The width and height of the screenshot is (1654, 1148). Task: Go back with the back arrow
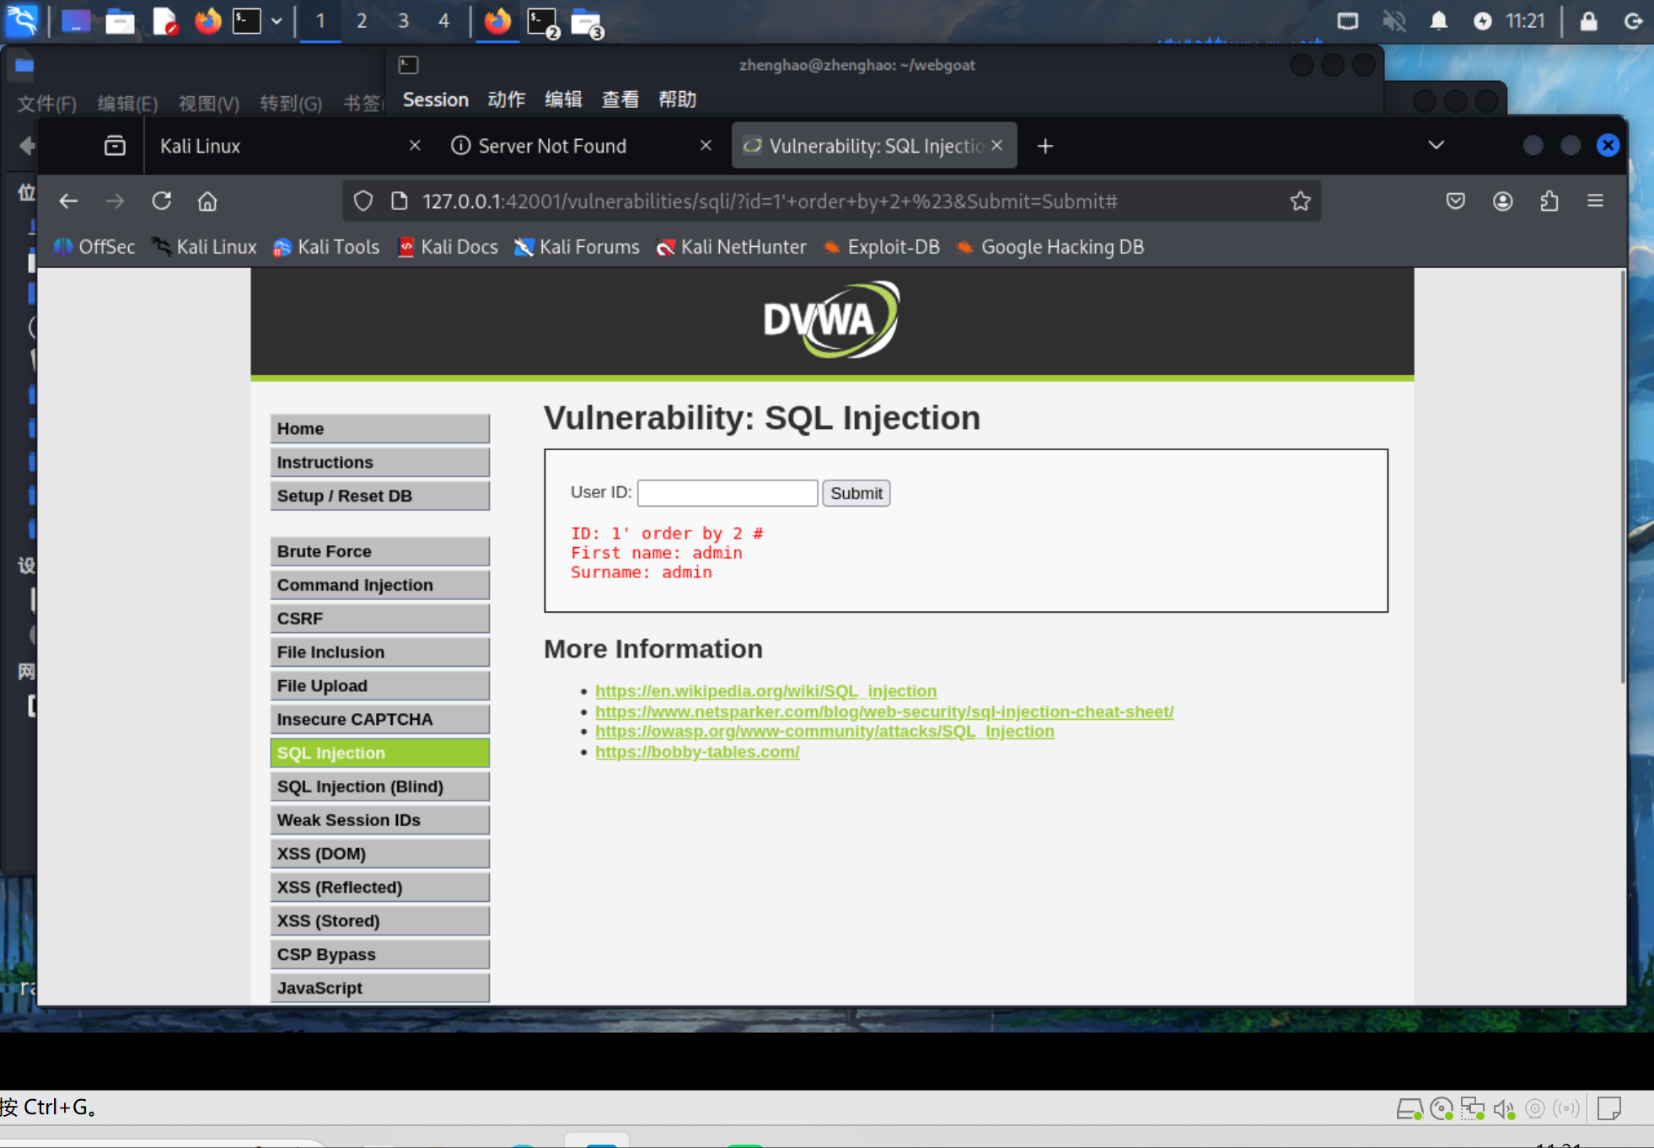coord(68,201)
